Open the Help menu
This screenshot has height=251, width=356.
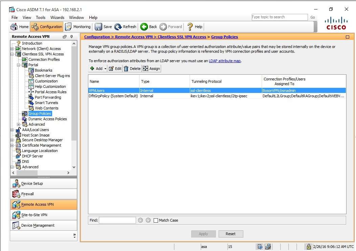(x=93, y=18)
